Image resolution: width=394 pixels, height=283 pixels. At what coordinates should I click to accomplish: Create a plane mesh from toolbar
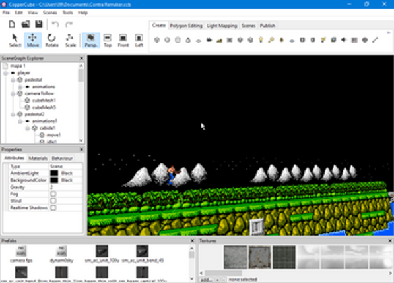[x=199, y=40]
